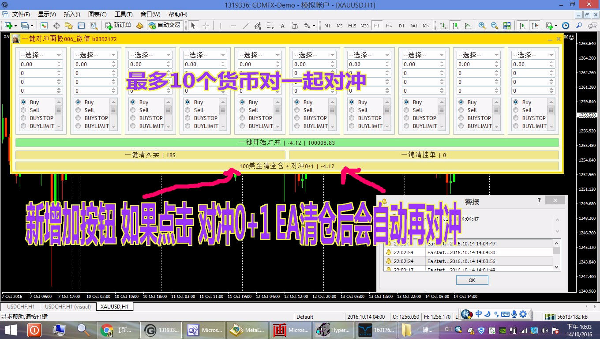Tile chart windows via the grid icon
The image size is (600, 339).
point(507,26)
